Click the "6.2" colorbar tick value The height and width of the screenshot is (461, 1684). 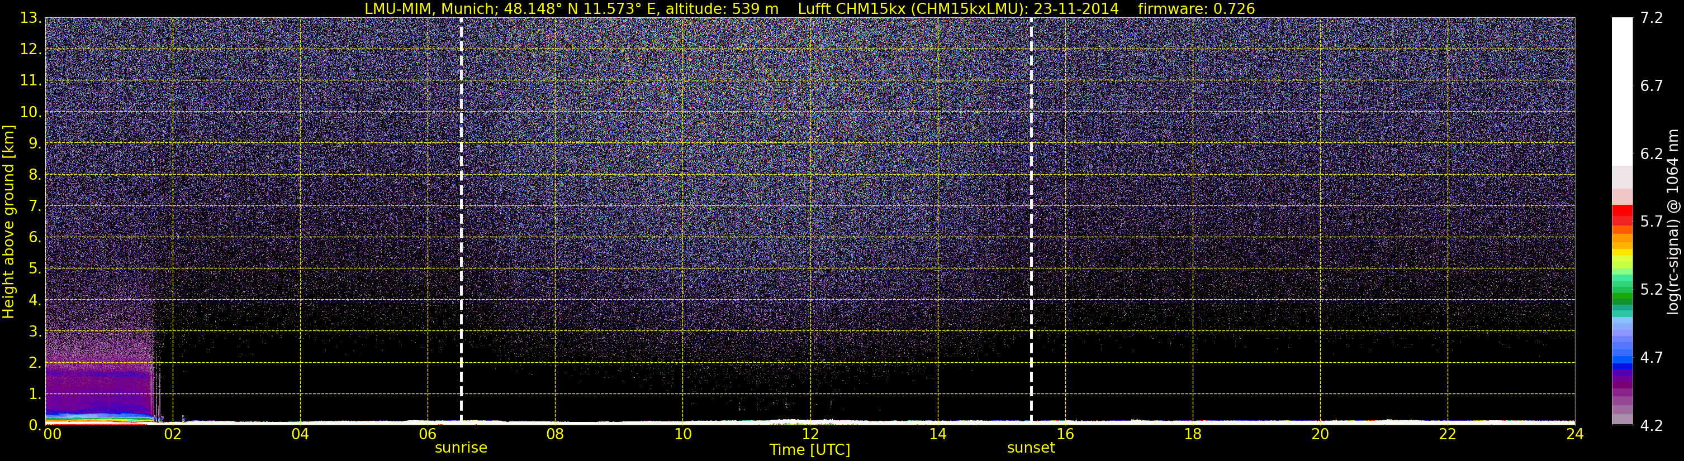1652,153
